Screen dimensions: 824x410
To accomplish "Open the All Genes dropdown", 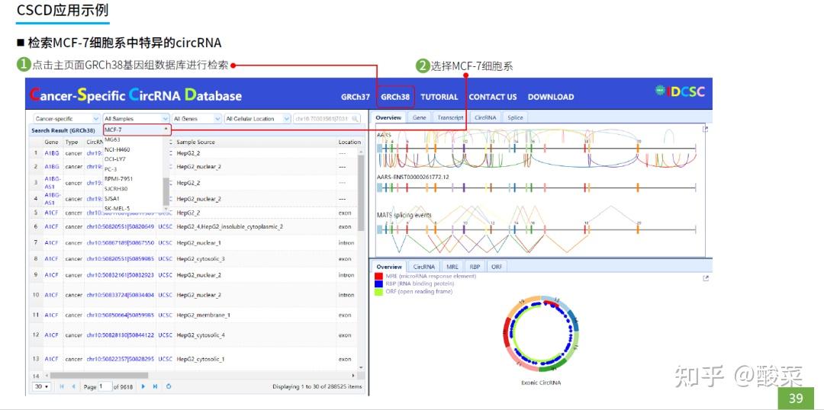I will tap(197, 119).
